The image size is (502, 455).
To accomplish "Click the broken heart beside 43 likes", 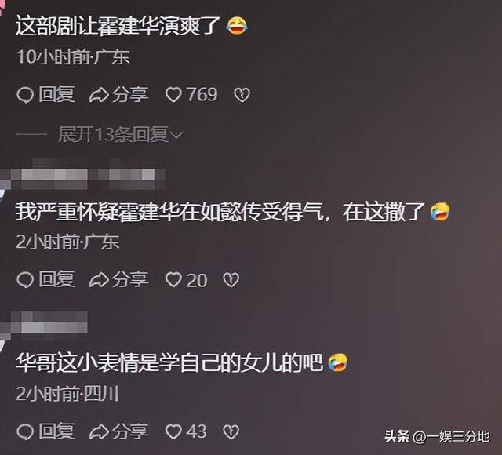I will [x=231, y=432].
